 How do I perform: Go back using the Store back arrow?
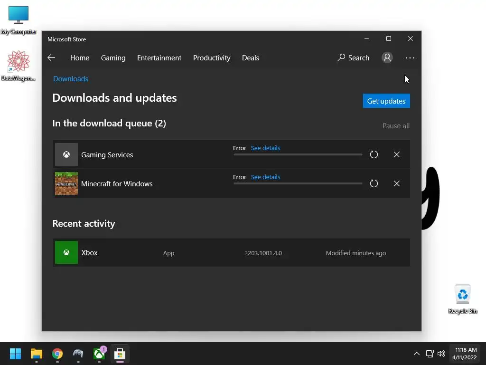coord(51,58)
